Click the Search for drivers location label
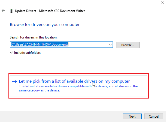Image resolution: width=166 pixels, height=122 pixels. coord(34,37)
